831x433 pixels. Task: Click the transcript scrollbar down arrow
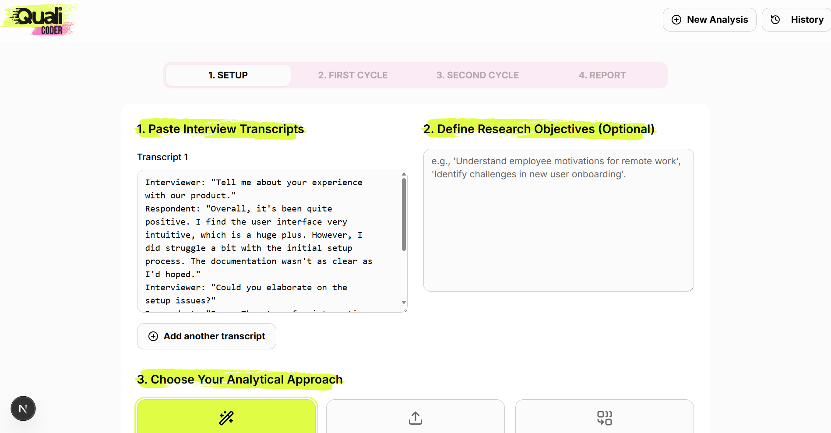click(x=404, y=302)
